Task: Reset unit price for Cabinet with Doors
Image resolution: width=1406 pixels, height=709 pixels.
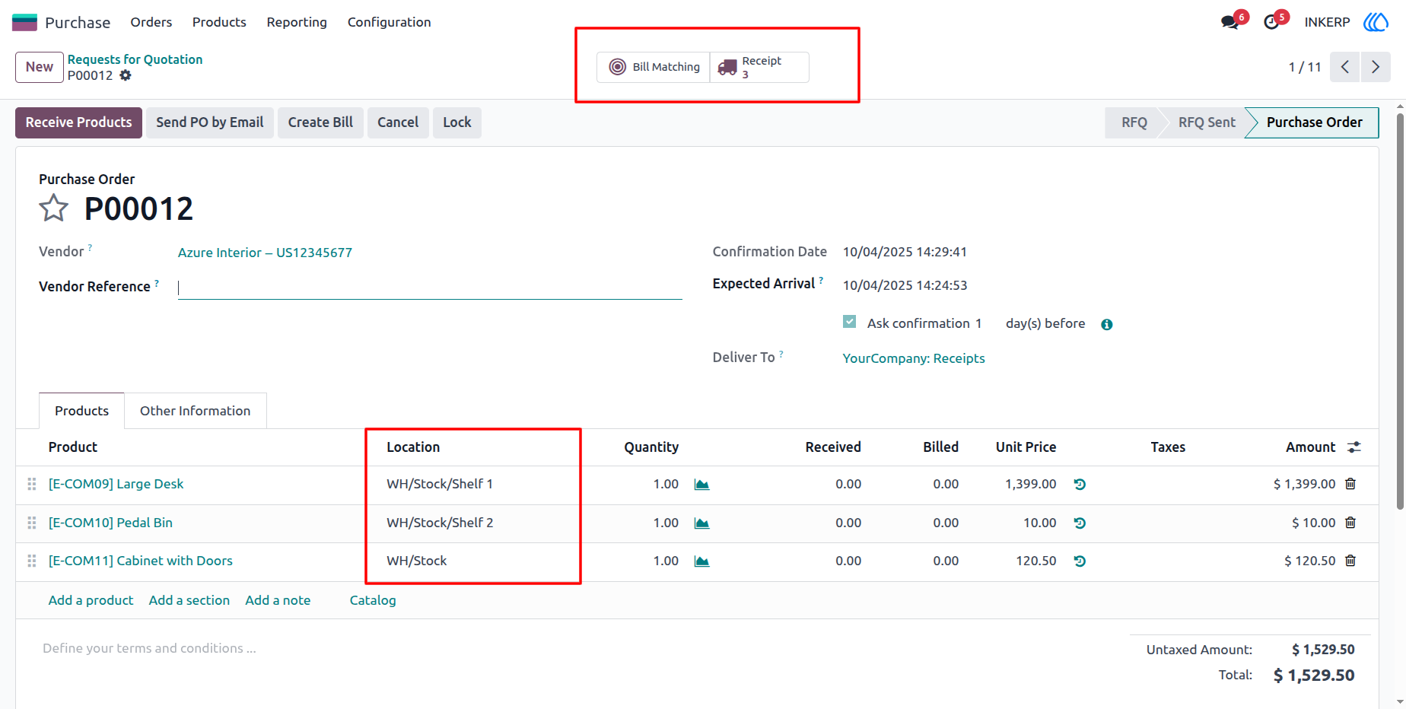Action: [1080, 561]
